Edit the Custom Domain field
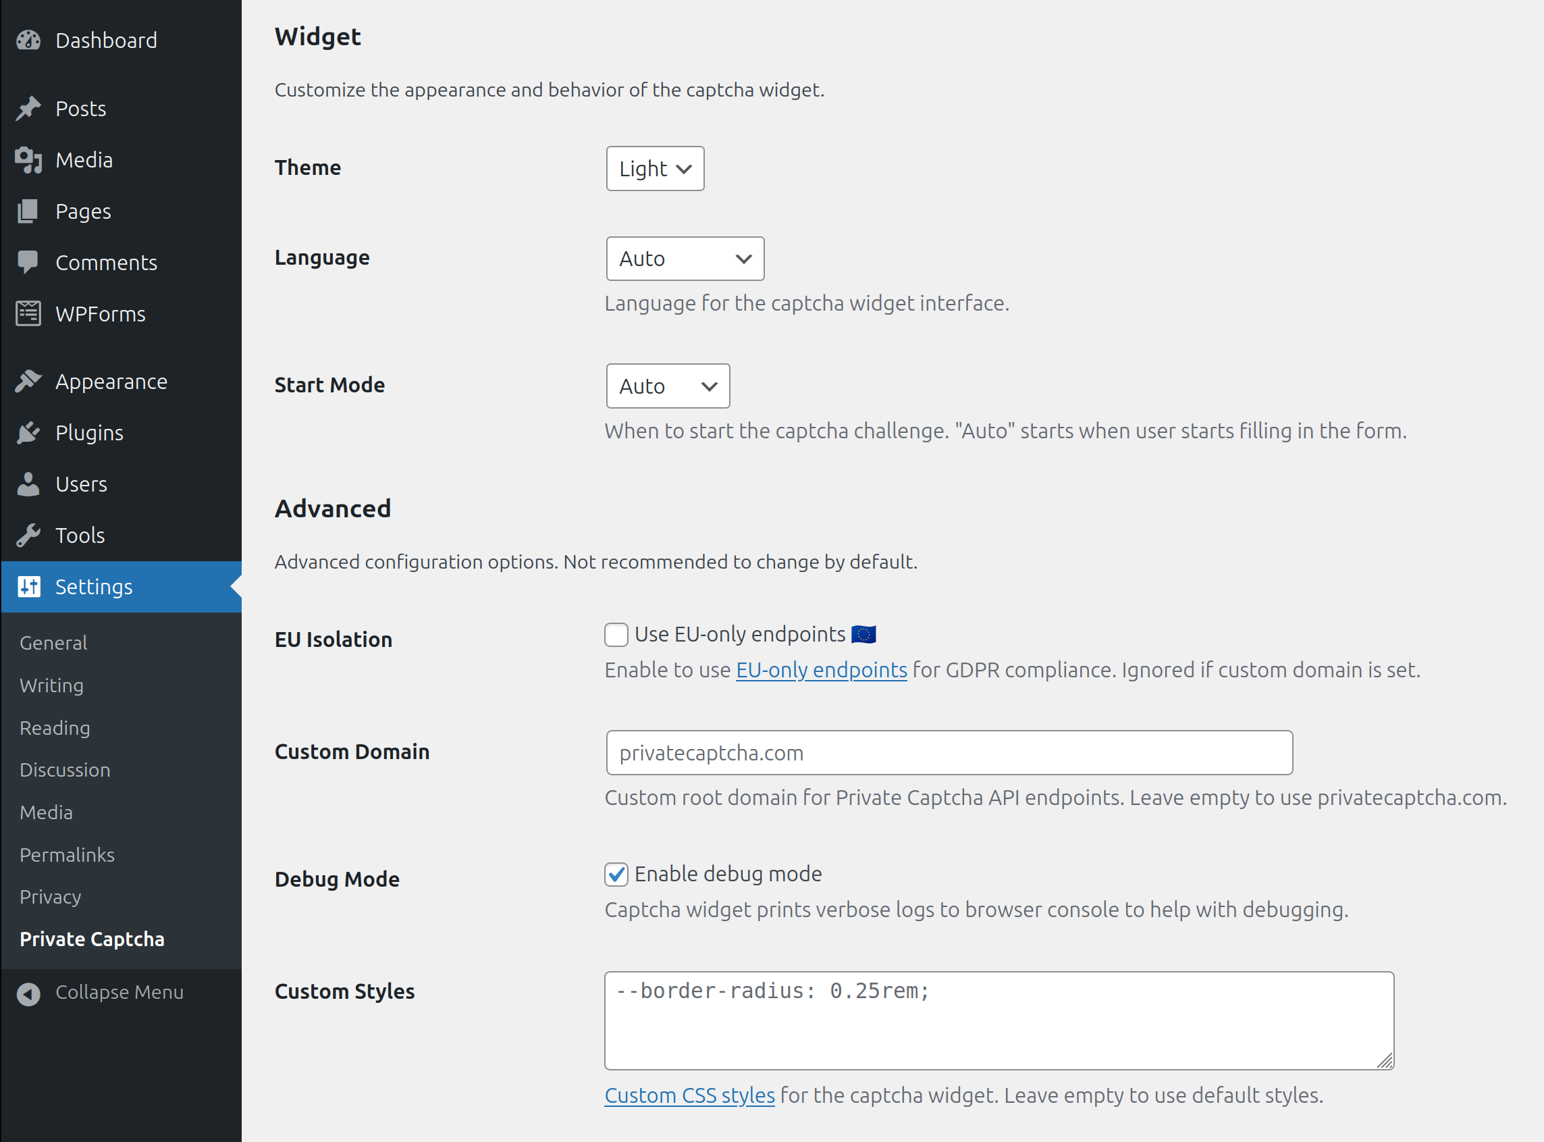The image size is (1544, 1142). click(x=947, y=753)
